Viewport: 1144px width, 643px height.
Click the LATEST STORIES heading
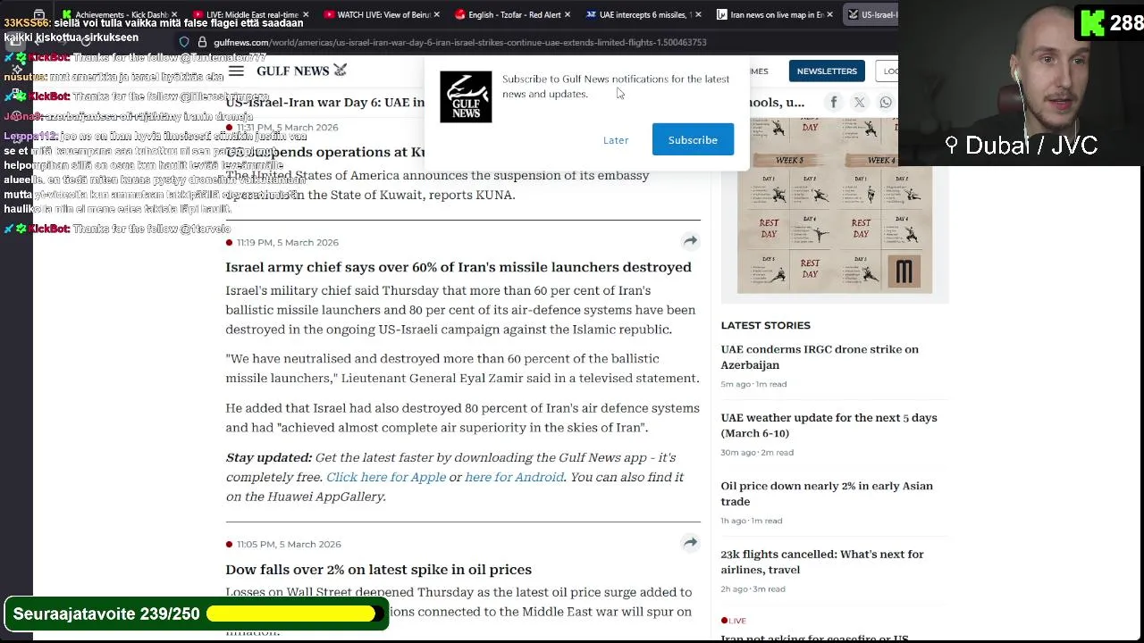click(x=766, y=325)
